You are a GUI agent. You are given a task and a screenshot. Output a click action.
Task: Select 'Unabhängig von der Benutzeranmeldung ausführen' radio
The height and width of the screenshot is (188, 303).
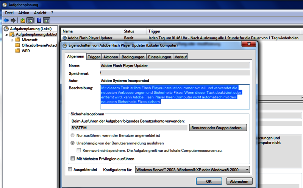pos(72,143)
